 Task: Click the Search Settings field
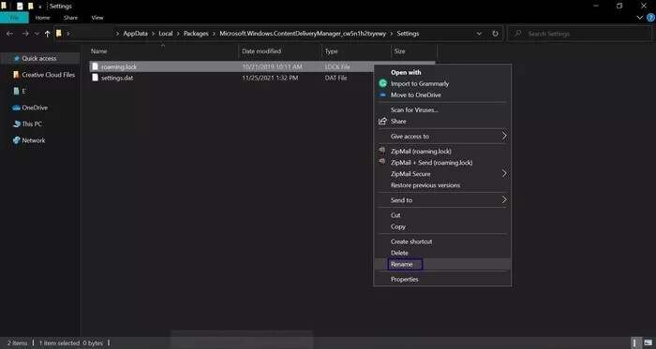579,34
